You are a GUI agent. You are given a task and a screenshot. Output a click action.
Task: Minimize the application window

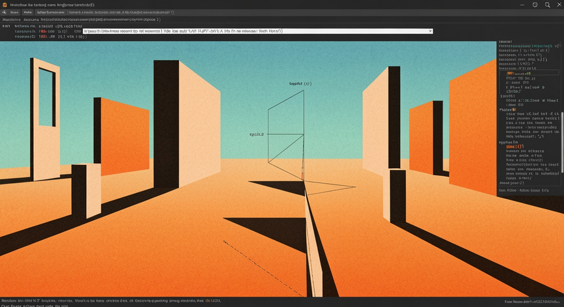(x=522, y=5)
